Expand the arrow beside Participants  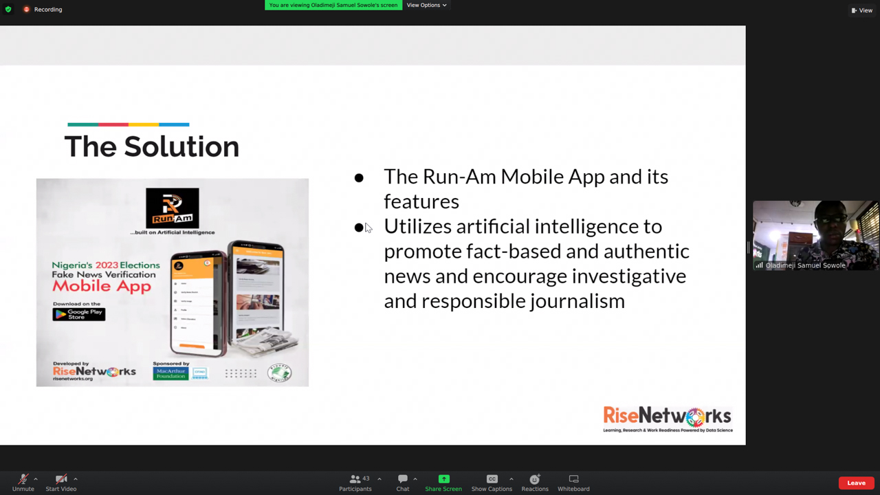point(379,479)
